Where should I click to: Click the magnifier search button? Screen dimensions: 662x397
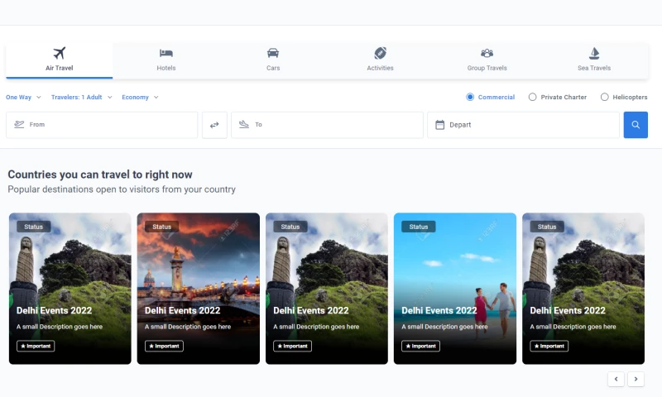636,125
